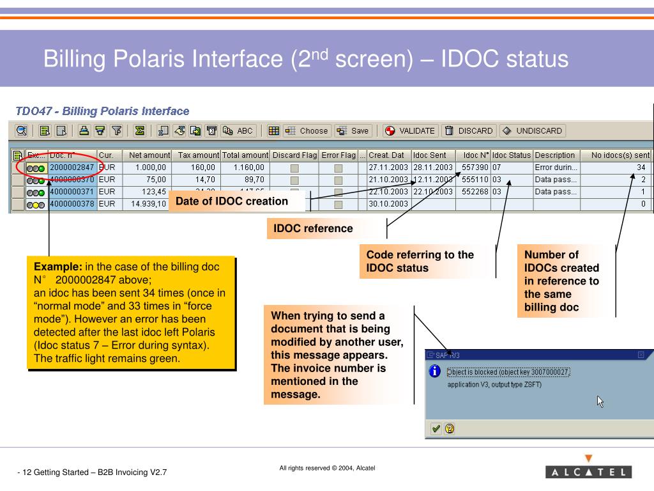Click the Save layout button
The width and height of the screenshot is (654, 491).
[353, 130]
